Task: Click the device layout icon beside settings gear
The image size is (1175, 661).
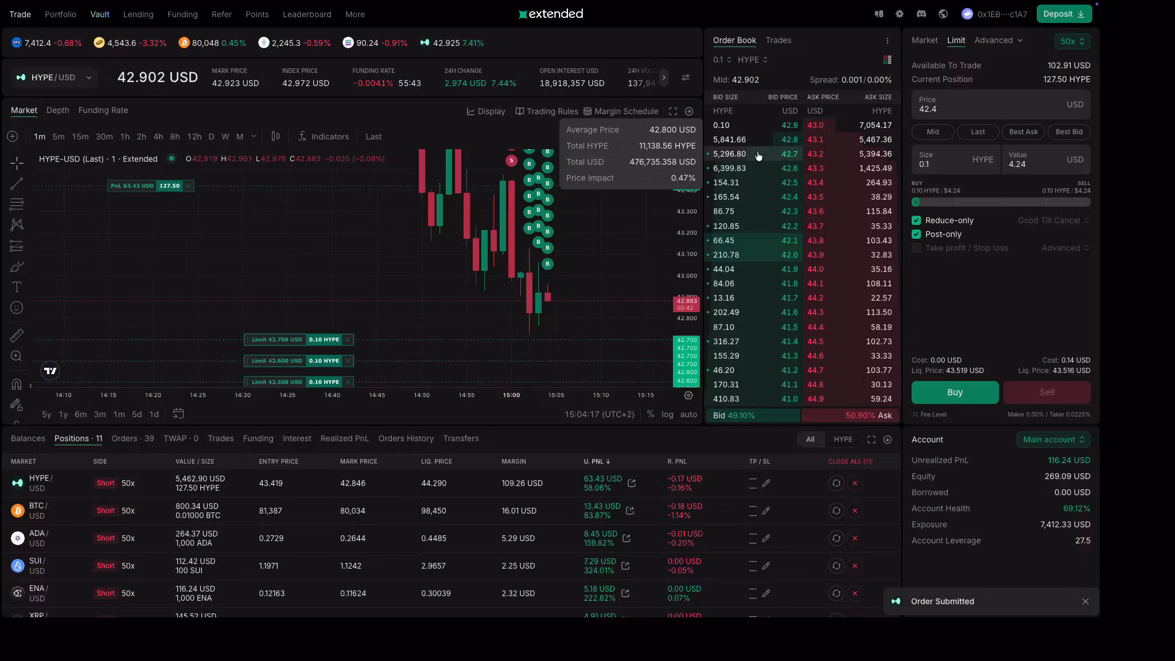Action: click(x=878, y=14)
